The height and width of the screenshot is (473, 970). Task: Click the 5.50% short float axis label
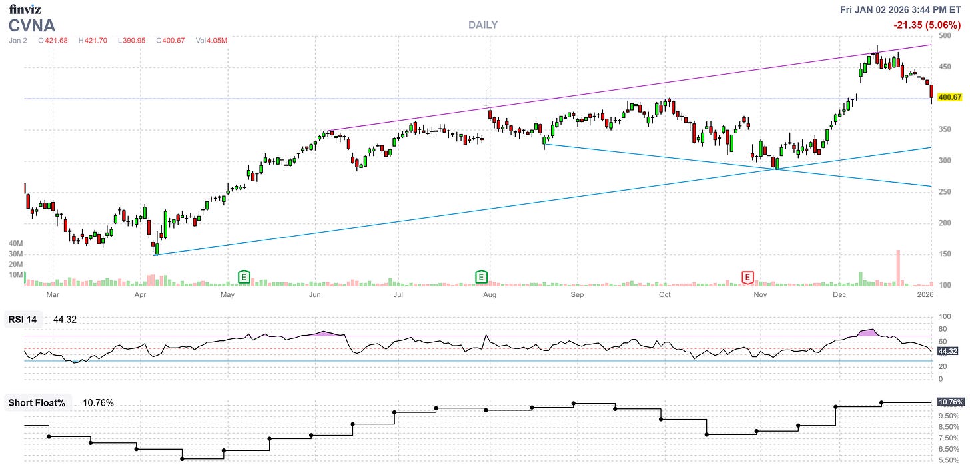[x=948, y=460]
